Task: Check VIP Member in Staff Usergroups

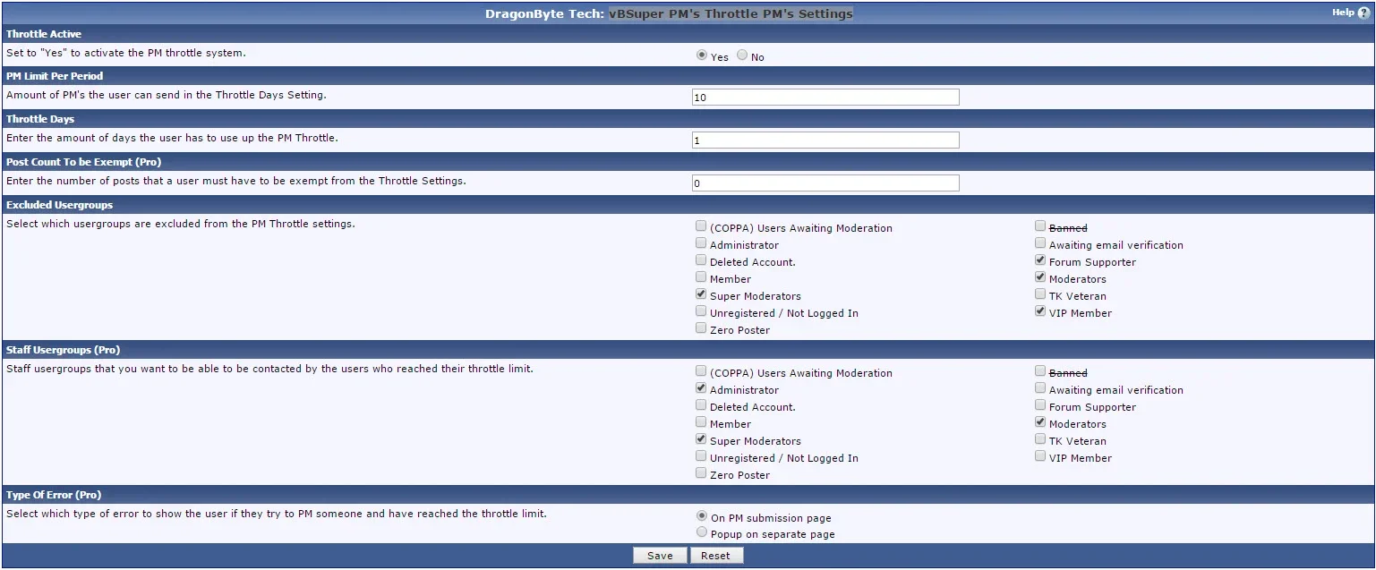Action: [1040, 456]
